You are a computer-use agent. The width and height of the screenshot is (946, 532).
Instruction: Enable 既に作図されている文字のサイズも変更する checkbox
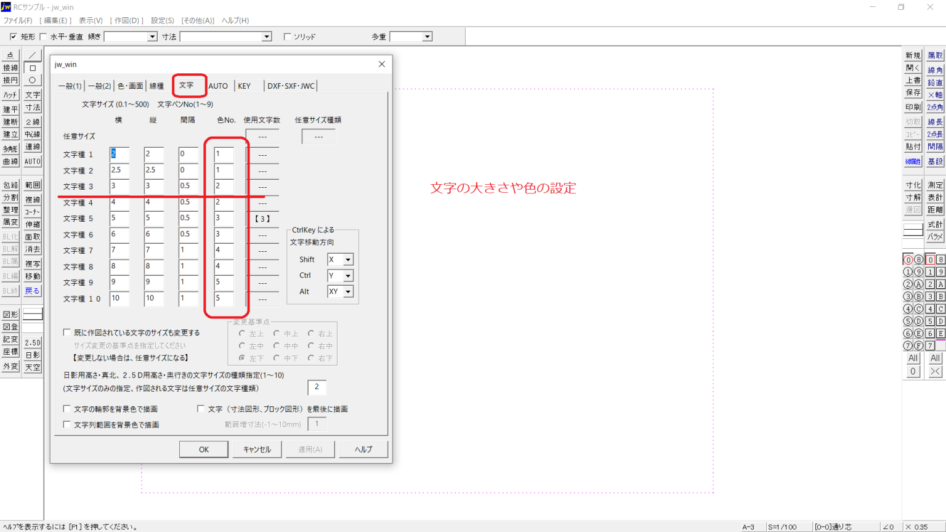(67, 332)
